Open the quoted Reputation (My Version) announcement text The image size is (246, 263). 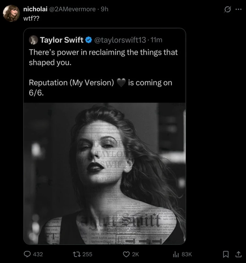100,83
